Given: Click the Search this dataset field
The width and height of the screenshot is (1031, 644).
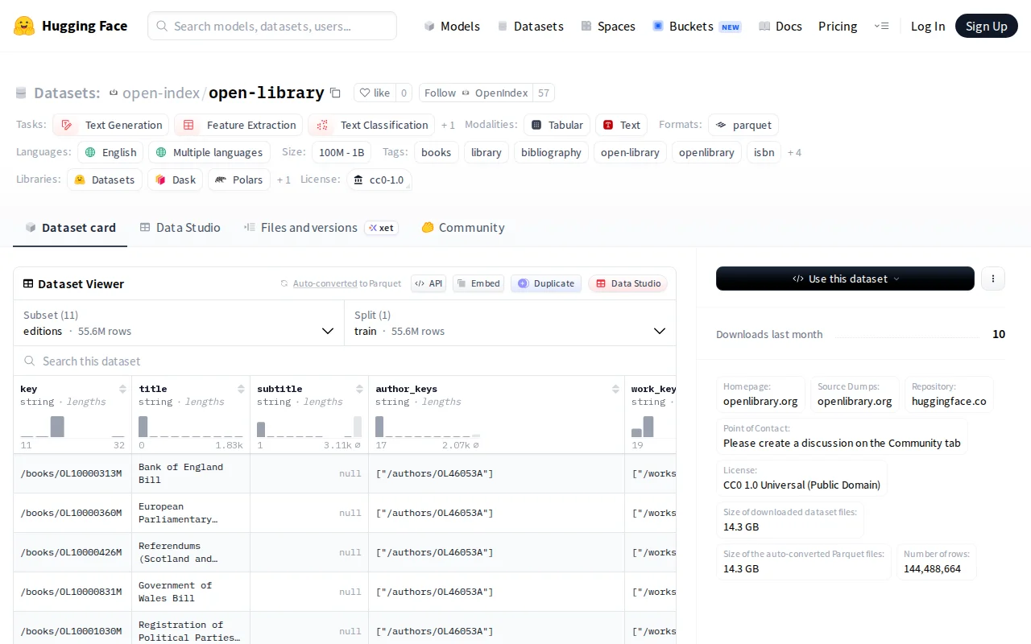Looking at the screenshot, I should click(345, 361).
